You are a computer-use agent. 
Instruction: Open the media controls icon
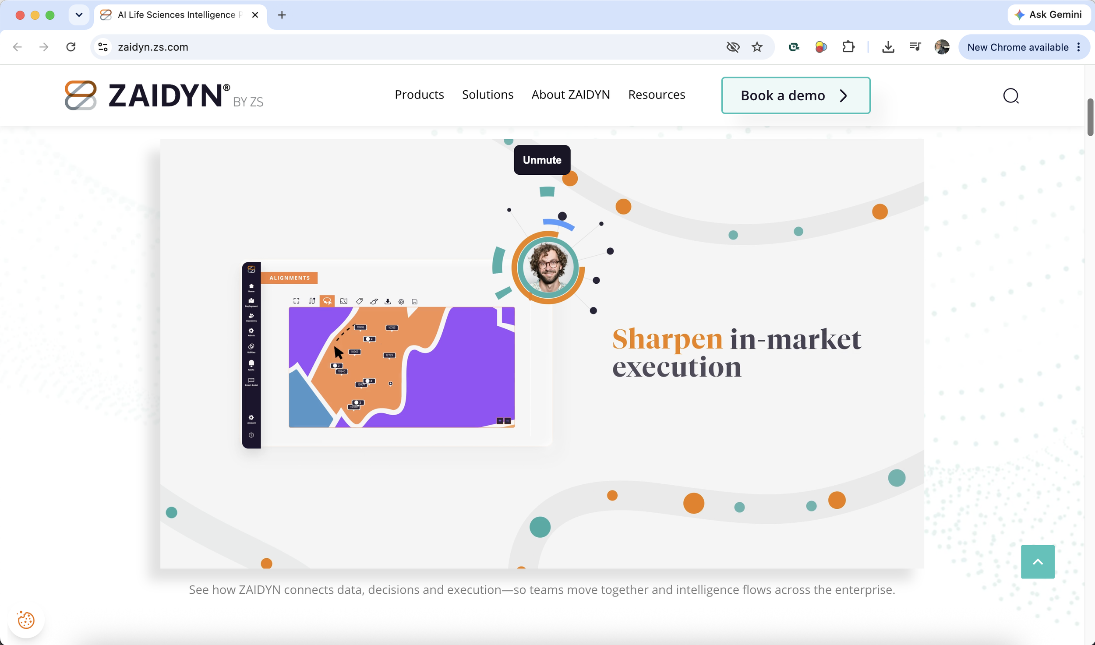tap(915, 47)
